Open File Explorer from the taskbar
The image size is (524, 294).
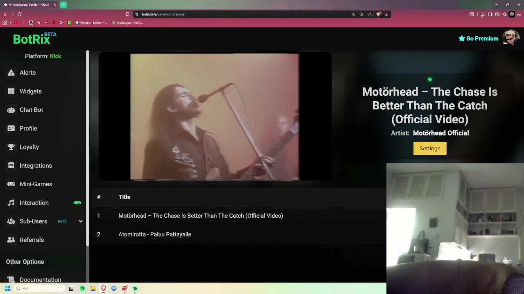[93, 288]
